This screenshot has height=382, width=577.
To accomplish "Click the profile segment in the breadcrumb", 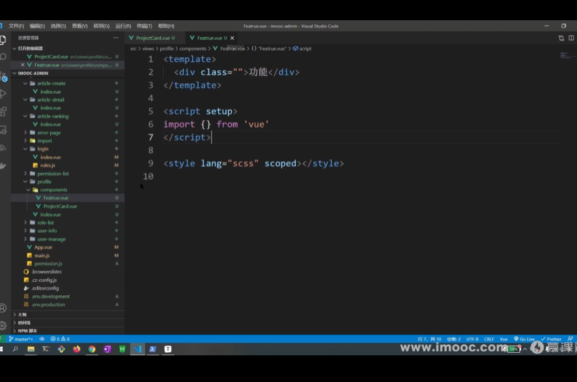I will [x=166, y=49].
